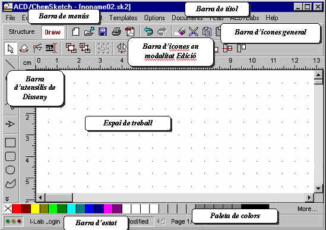The width and height of the screenshot is (326, 230).
Task: Open a file with the Open icon
Action: coord(89,32)
